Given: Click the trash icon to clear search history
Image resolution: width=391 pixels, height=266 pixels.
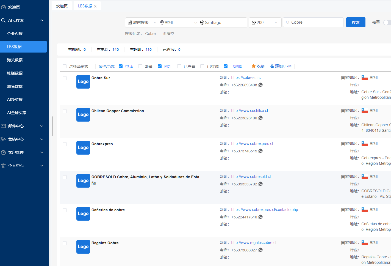Looking at the screenshot, I should [165, 34].
